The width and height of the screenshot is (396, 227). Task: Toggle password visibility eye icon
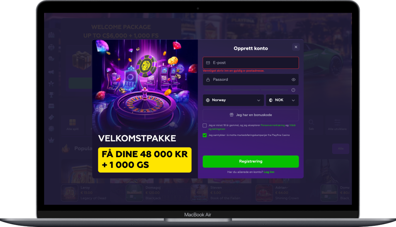(293, 80)
